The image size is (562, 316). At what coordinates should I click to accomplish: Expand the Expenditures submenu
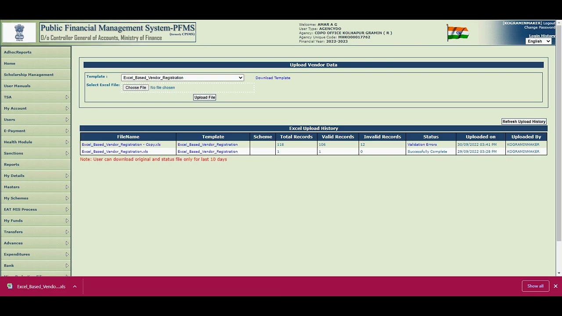(67, 254)
